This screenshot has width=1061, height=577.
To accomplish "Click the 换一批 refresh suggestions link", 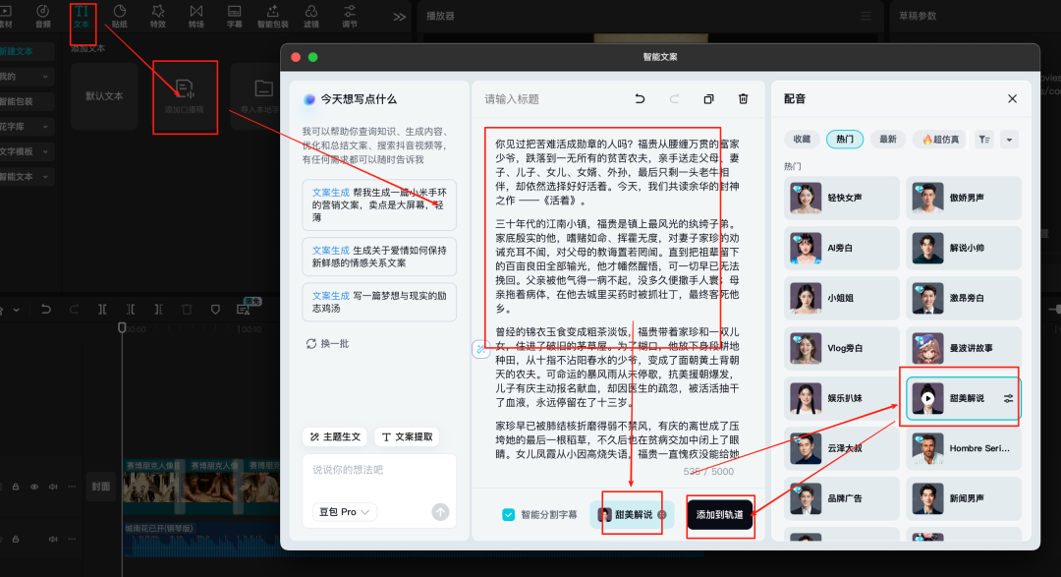I will click(328, 344).
